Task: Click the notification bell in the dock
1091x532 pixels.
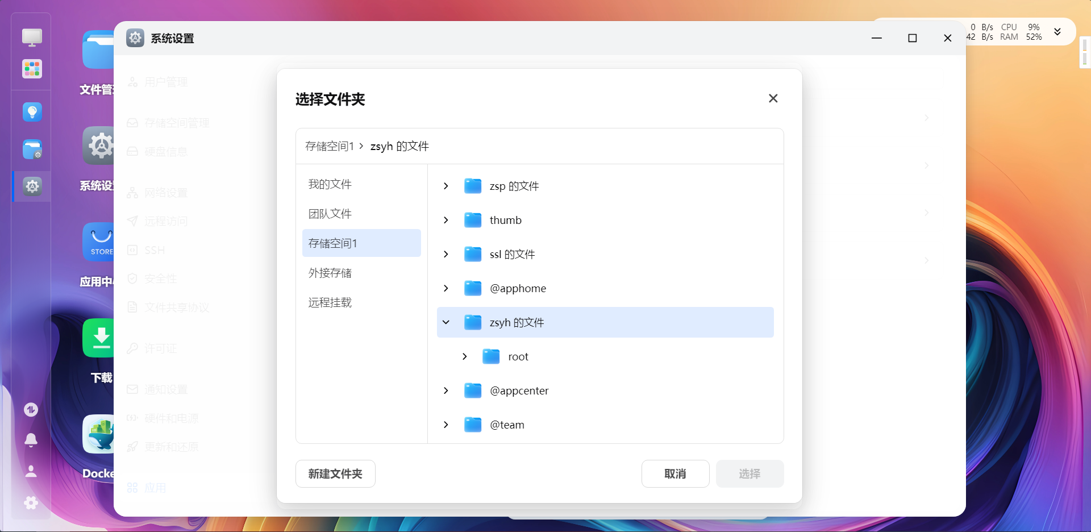Action: pos(31,440)
